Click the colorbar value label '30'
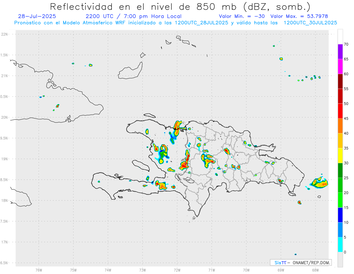The height and width of the screenshot is (274, 354). coord(346,163)
